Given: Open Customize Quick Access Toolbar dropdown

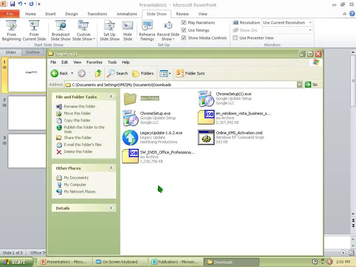Looking at the screenshot, I should (x=39, y=4).
